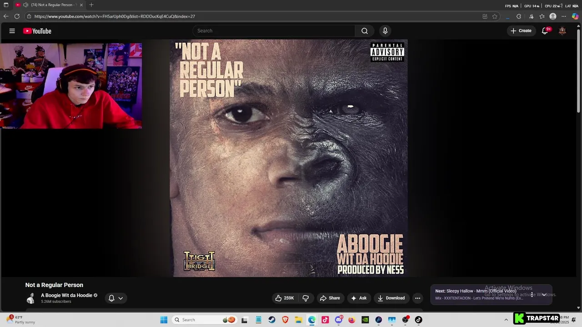The image size is (582, 327).
Task: Click the Create button in YouTube header
Action: [521, 31]
